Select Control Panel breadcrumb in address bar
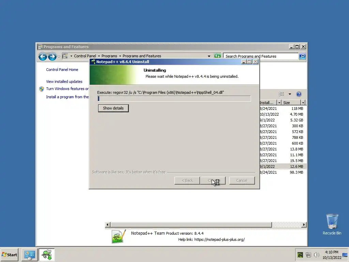Screen dimensions: 349x262 coord(85,56)
